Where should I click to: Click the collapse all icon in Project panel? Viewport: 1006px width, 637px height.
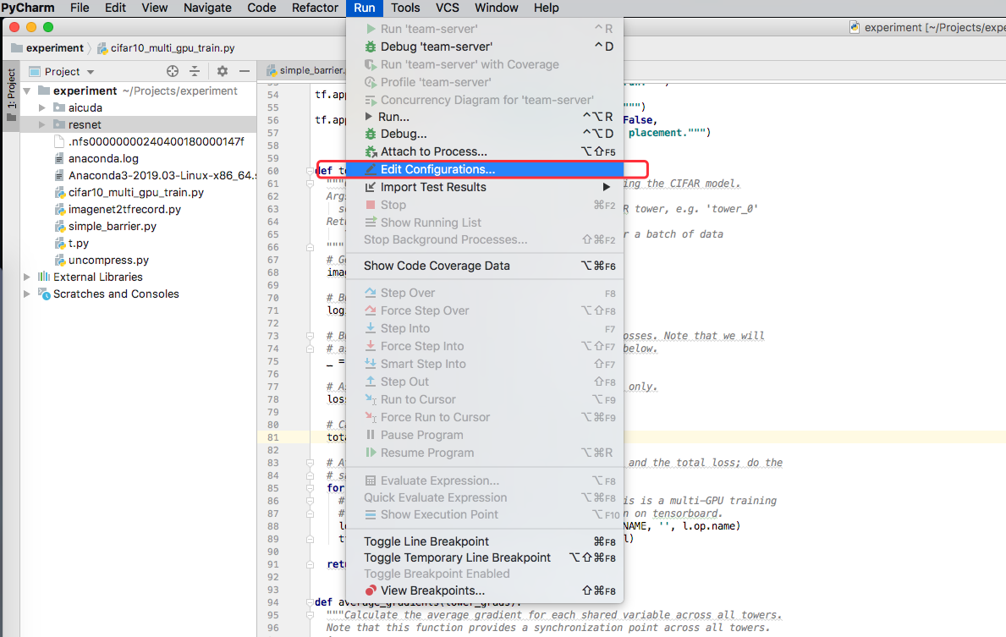tap(195, 72)
